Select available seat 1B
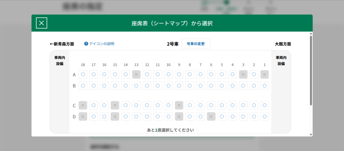The image size is (344, 151). [265, 86]
